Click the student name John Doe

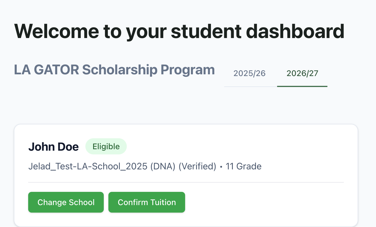(53, 147)
